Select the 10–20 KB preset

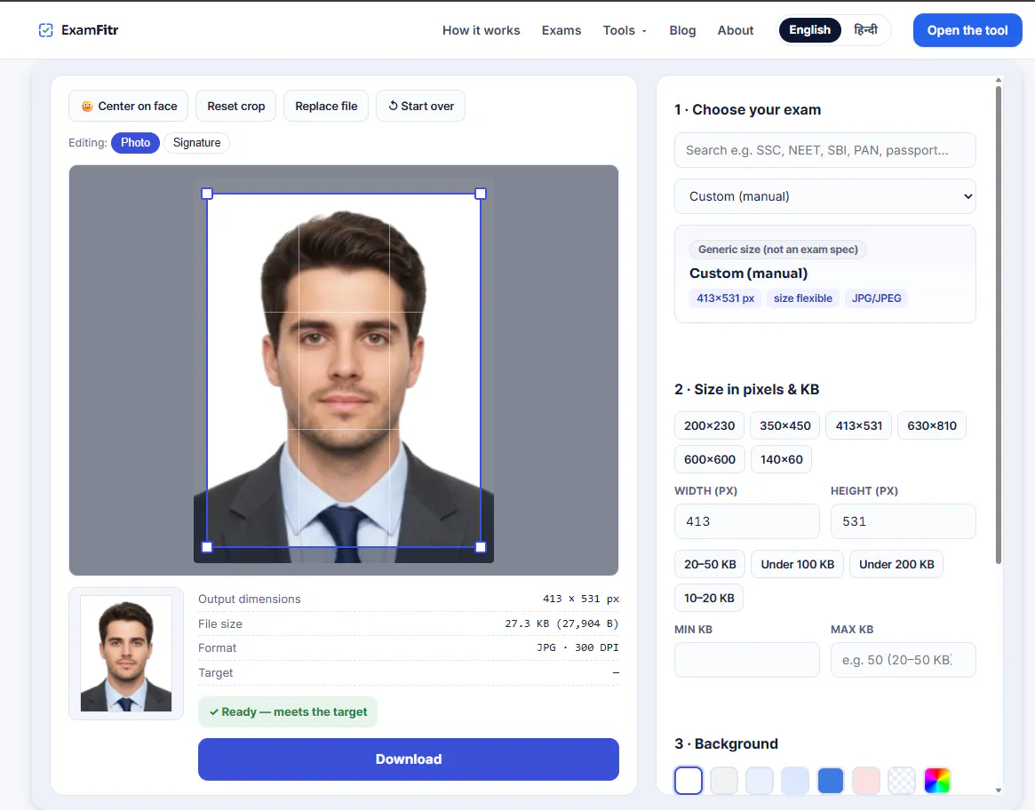[709, 598]
